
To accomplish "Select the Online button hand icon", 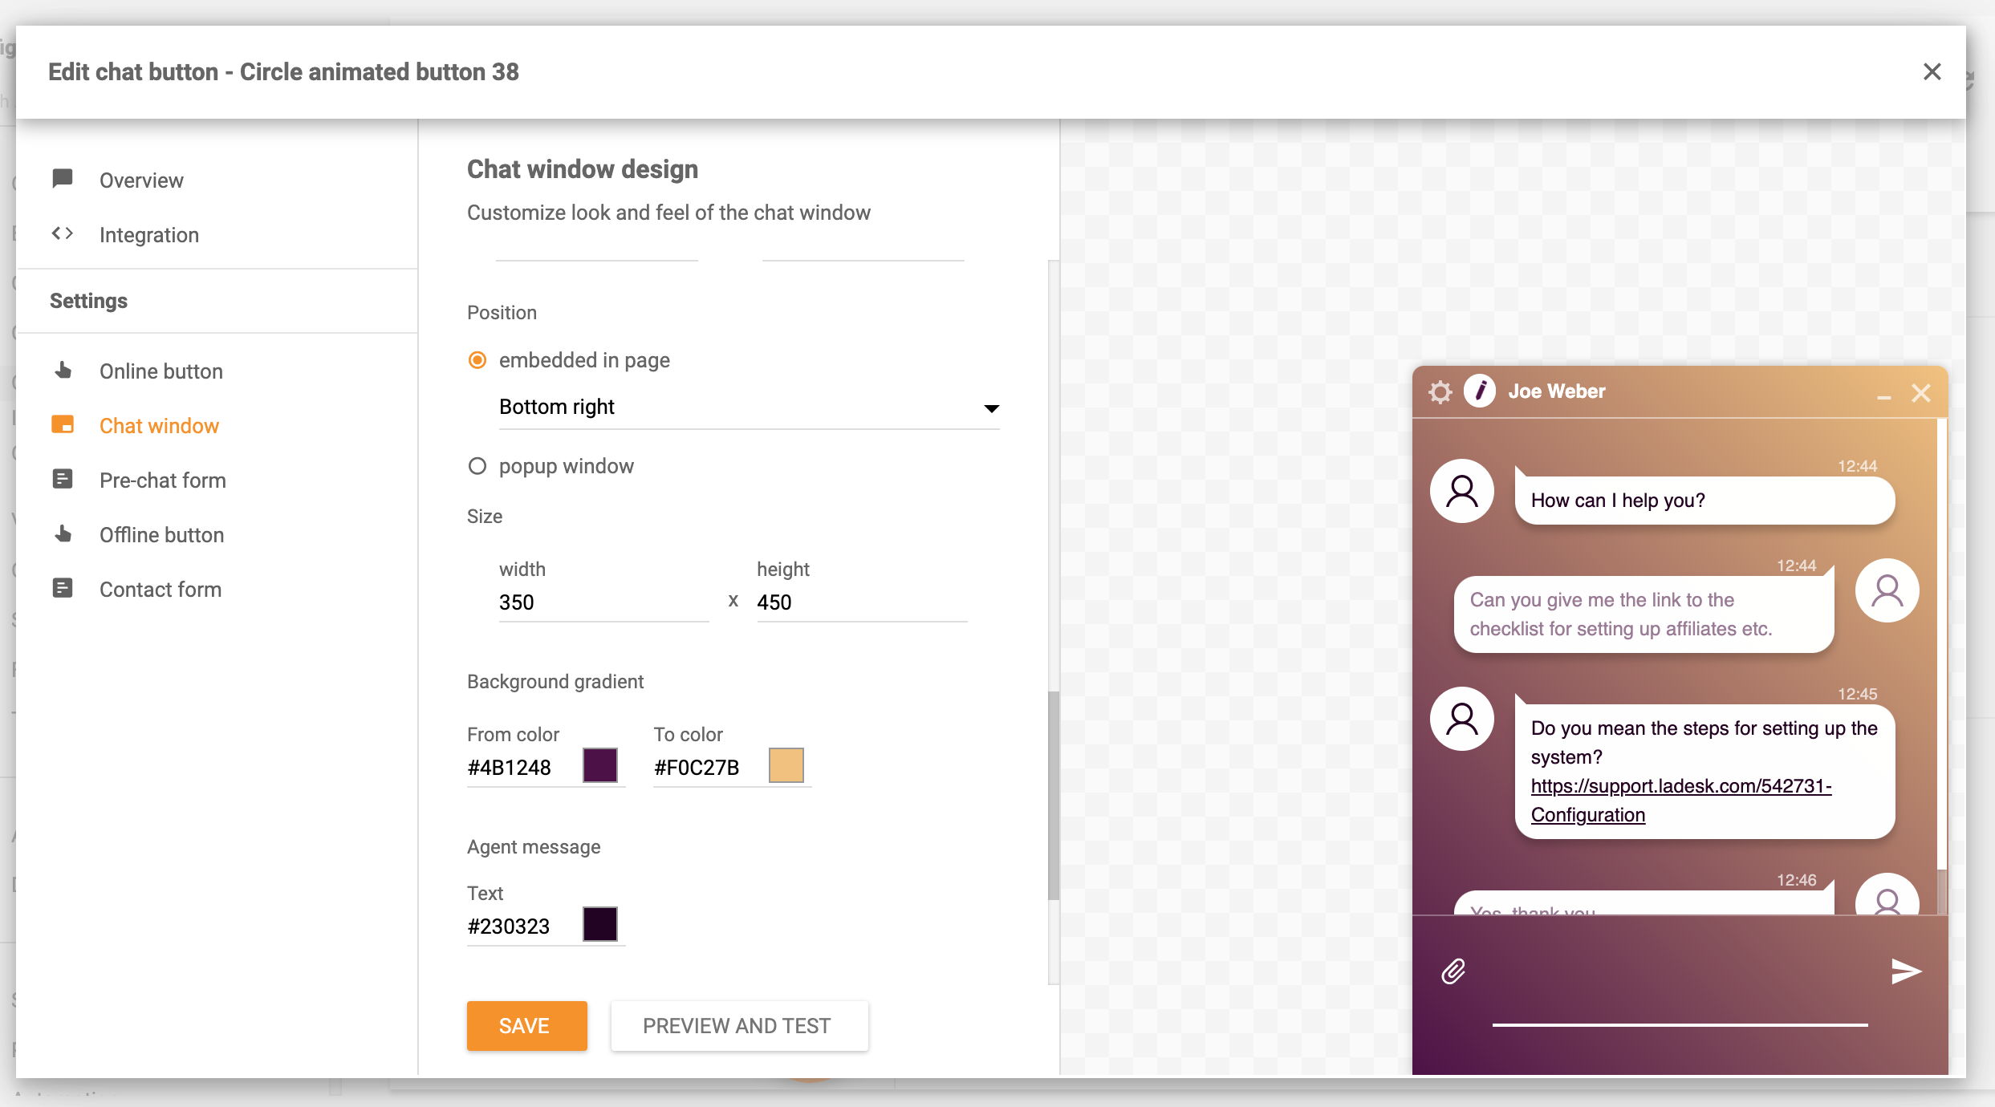I will 63,371.
